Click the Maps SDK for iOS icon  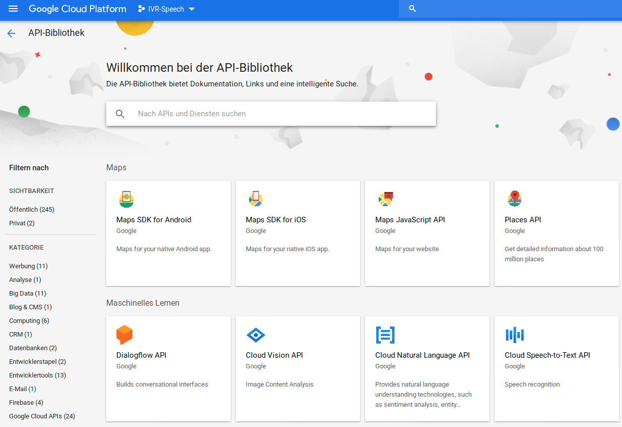255,199
